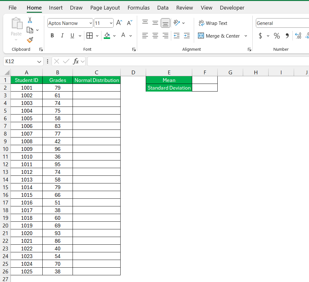Image resolution: width=309 pixels, height=282 pixels.
Task: Open the Clipboard pane launcher
Action: [x=41, y=49]
